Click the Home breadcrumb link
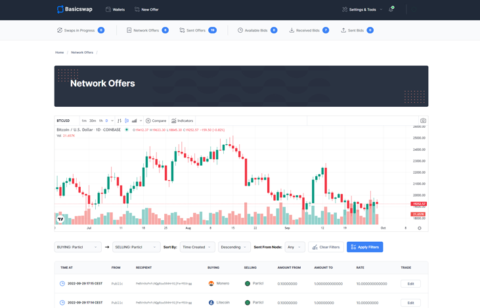Image resolution: width=480 pixels, height=308 pixels. 59,52
